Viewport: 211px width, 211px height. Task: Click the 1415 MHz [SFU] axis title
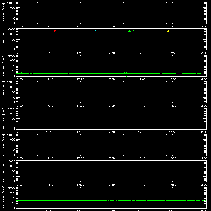[3, 92]
